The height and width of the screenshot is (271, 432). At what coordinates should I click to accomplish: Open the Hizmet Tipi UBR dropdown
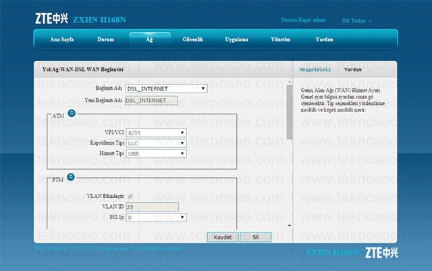click(x=156, y=153)
